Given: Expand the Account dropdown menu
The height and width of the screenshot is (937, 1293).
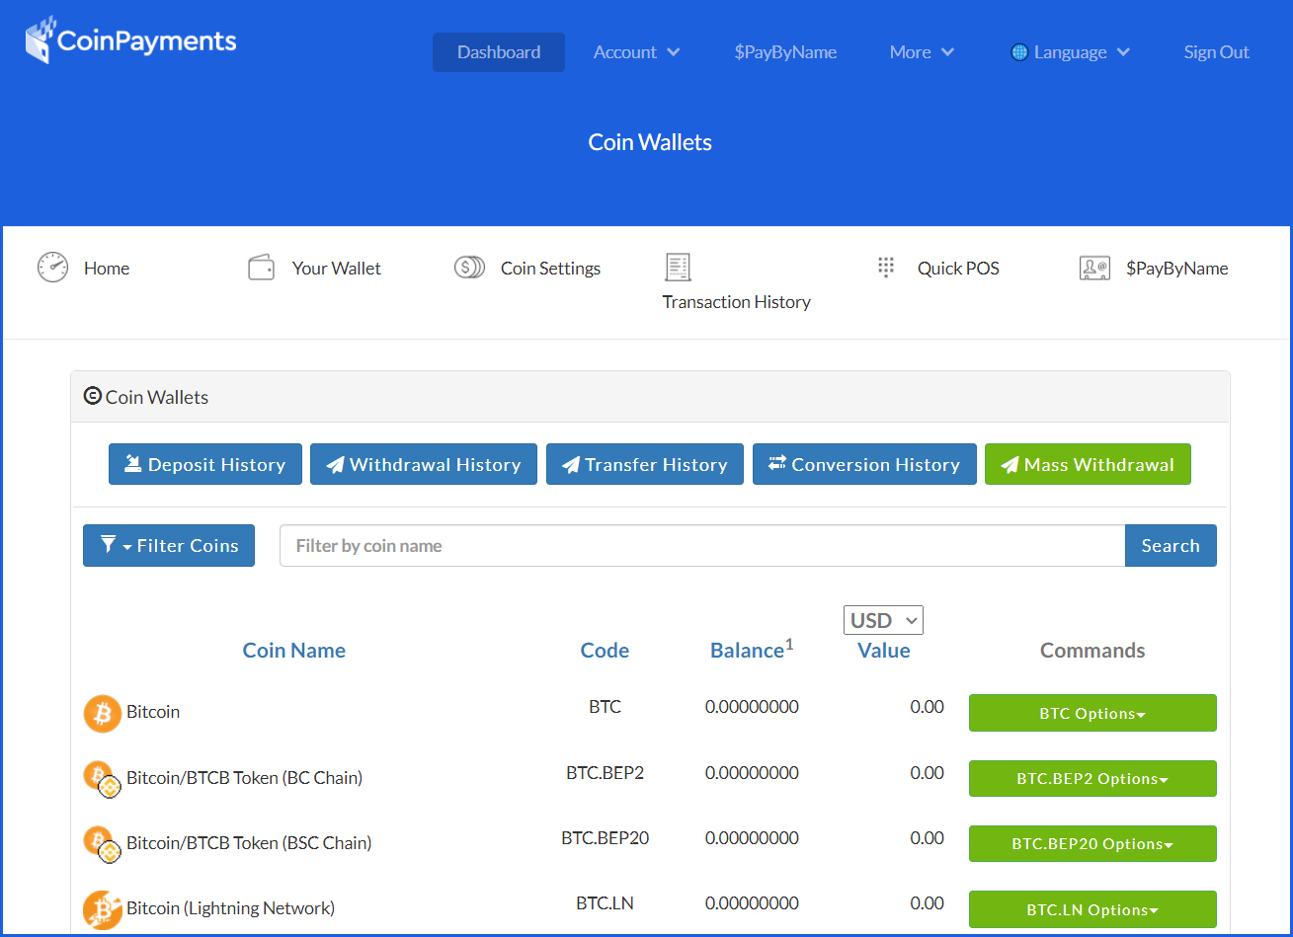Looking at the screenshot, I should (636, 52).
